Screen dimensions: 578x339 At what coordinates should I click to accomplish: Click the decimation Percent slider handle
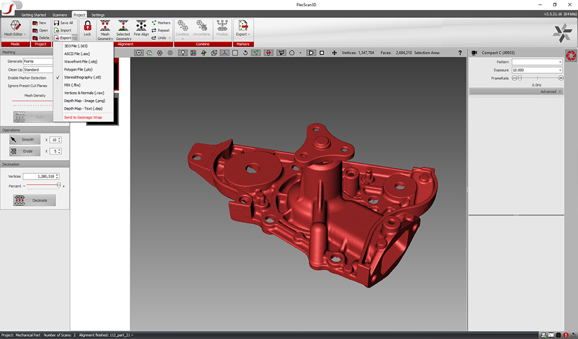point(58,186)
